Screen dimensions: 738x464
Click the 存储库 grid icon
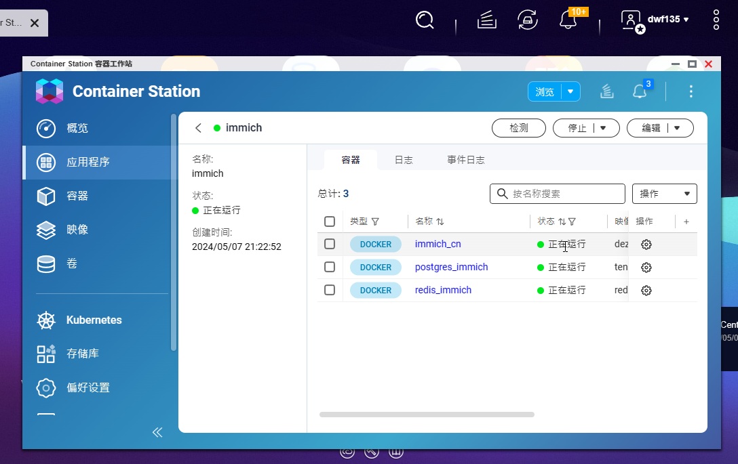tap(46, 354)
